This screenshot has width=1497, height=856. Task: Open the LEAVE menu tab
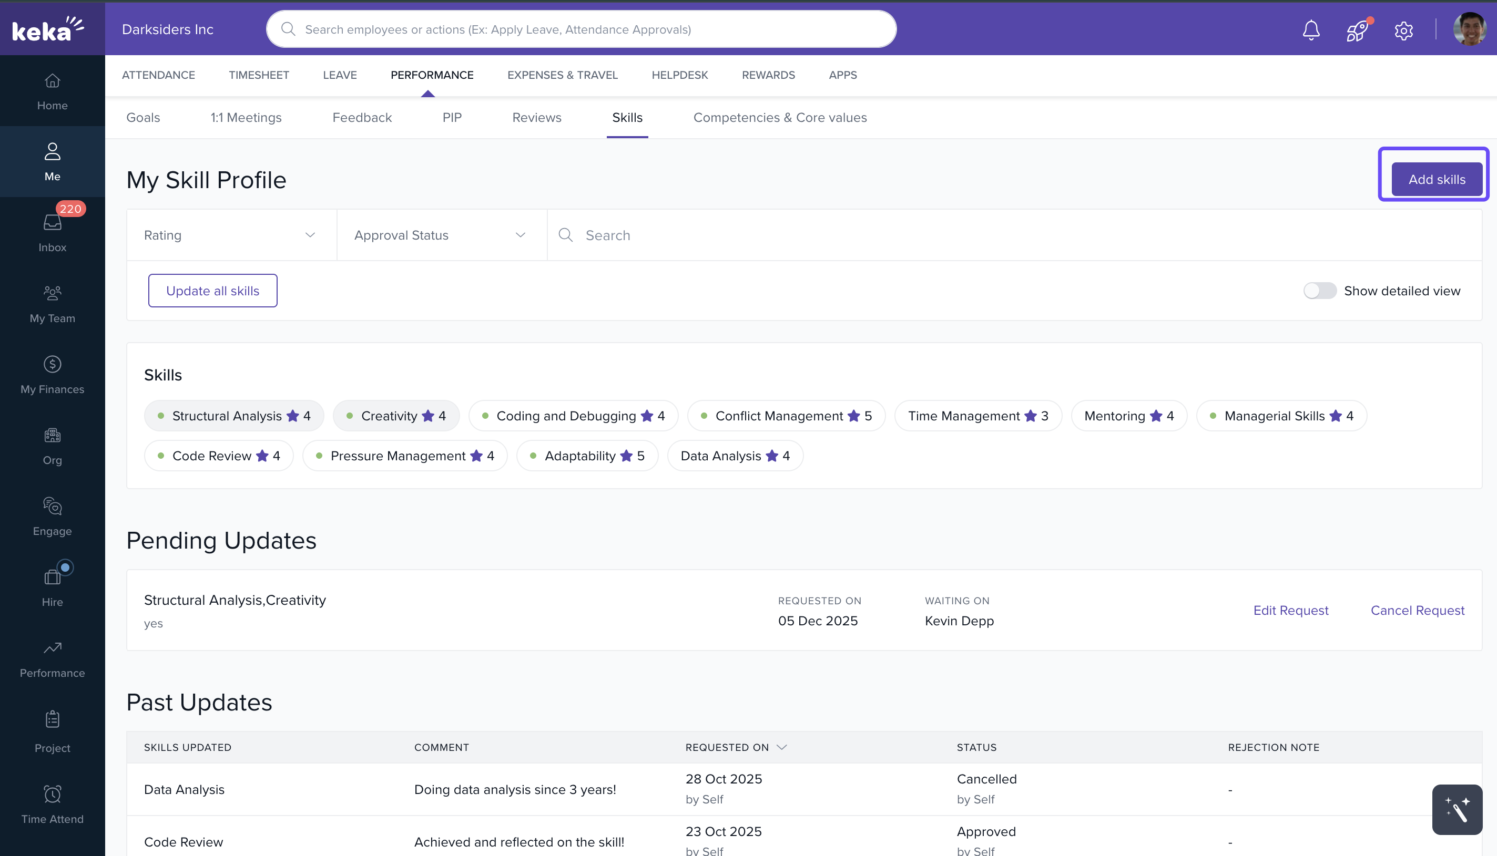point(339,75)
